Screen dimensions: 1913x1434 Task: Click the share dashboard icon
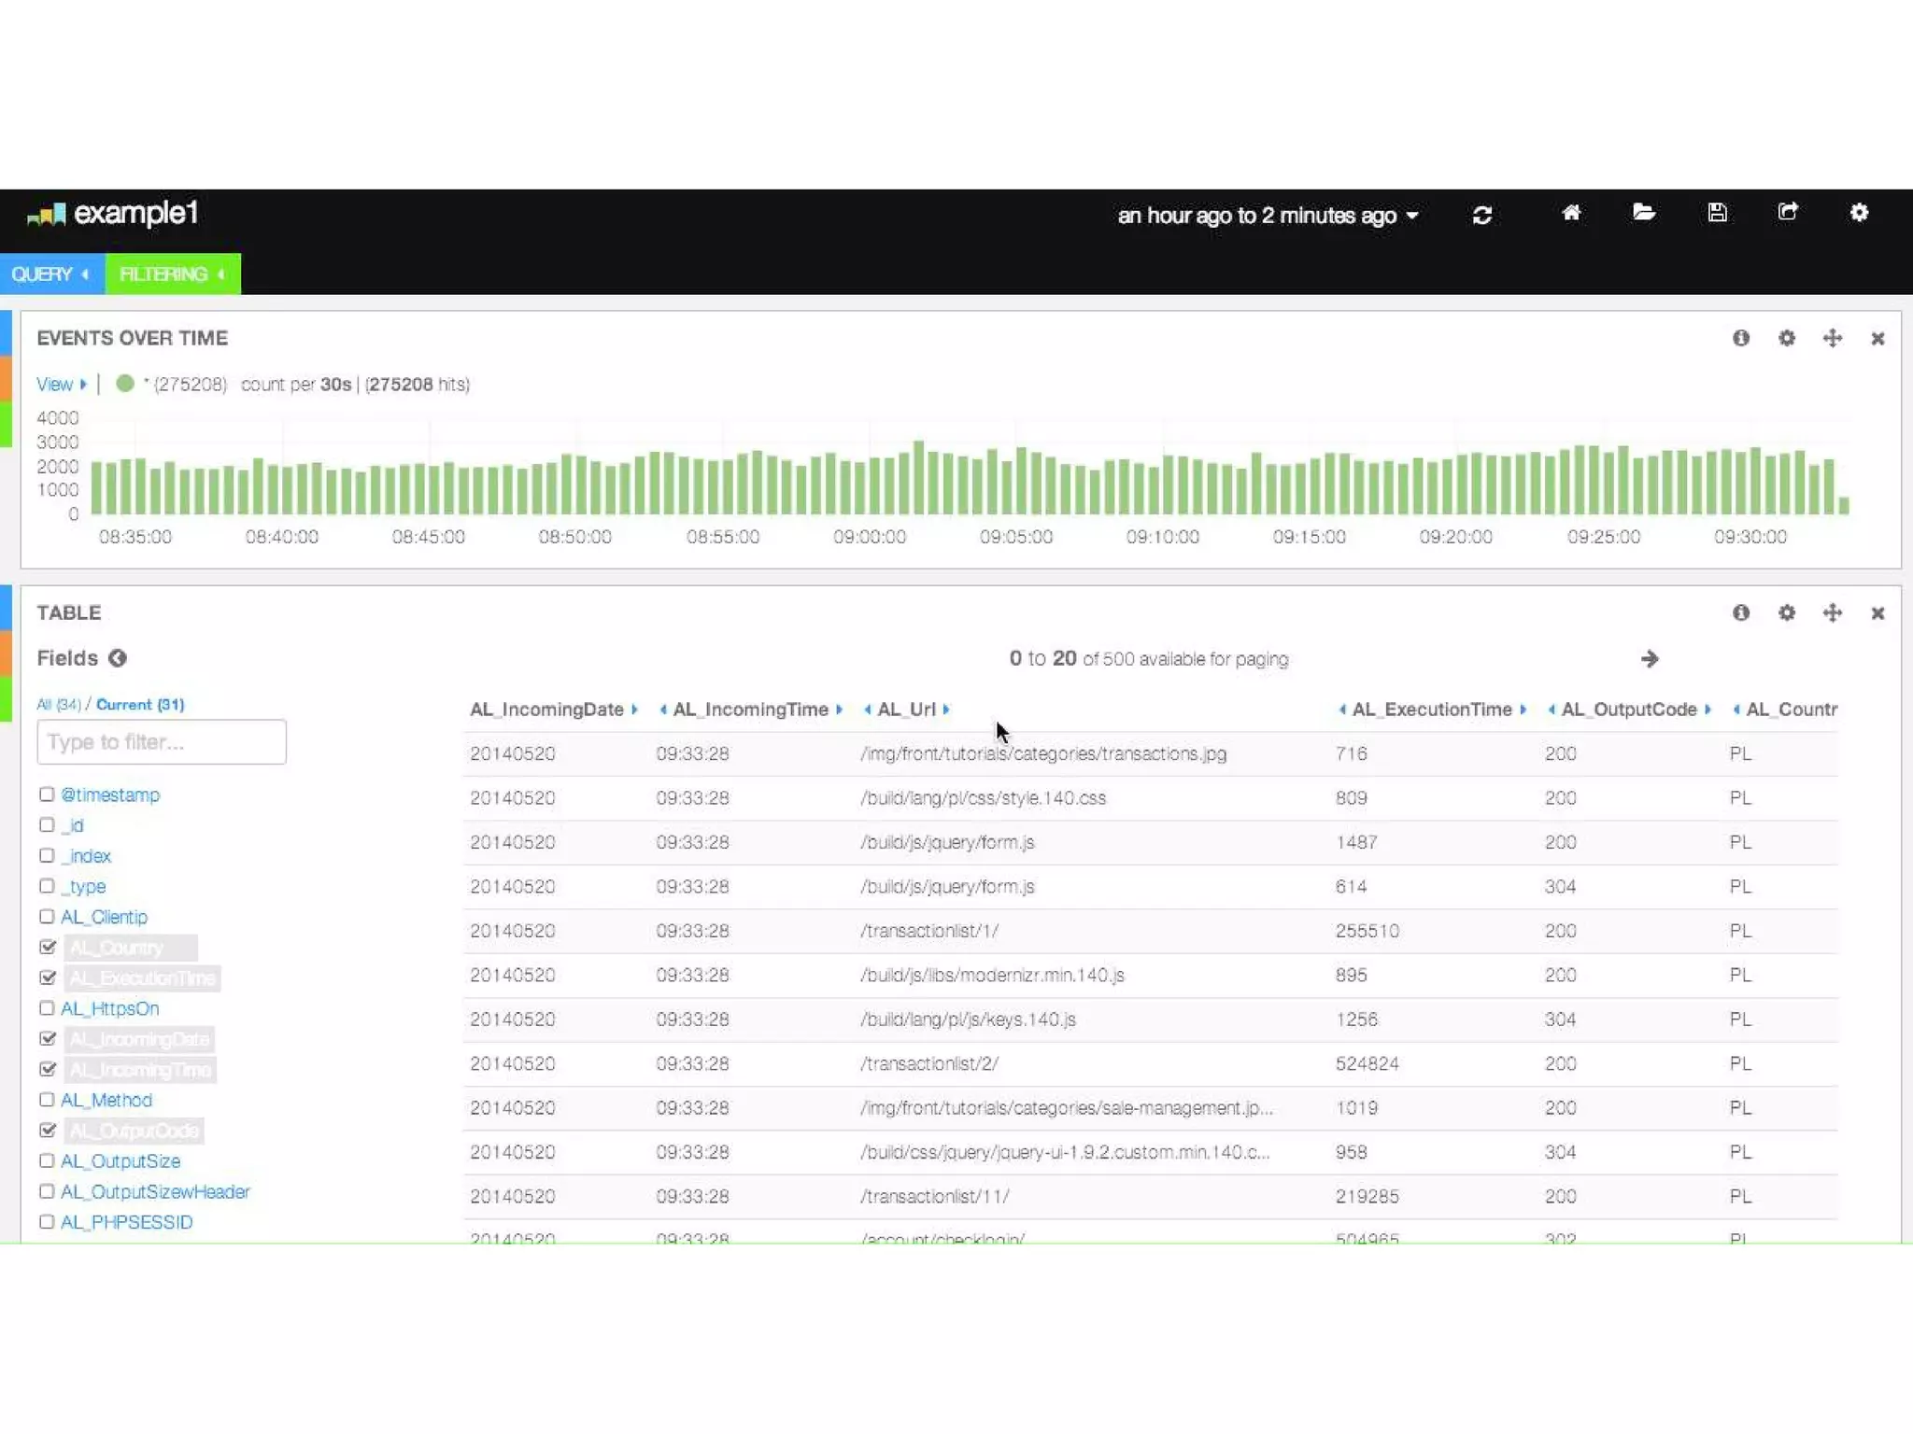[x=1788, y=213]
